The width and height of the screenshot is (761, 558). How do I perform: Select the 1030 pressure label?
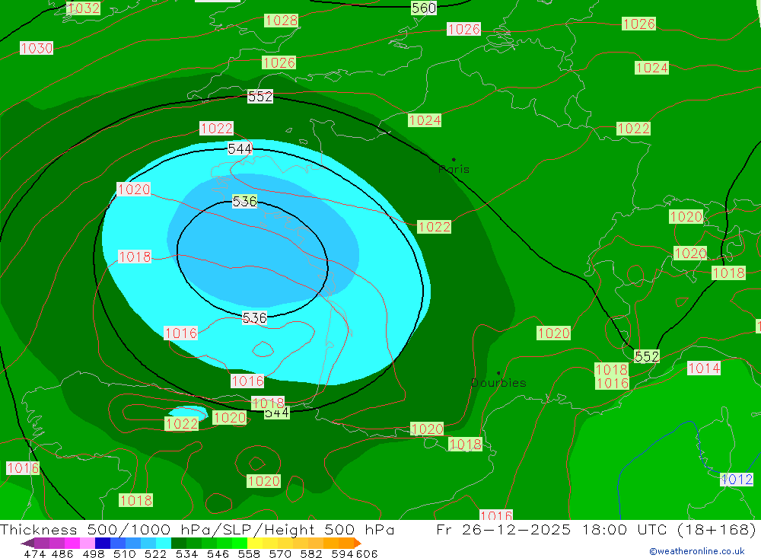click(x=37, y=49)
